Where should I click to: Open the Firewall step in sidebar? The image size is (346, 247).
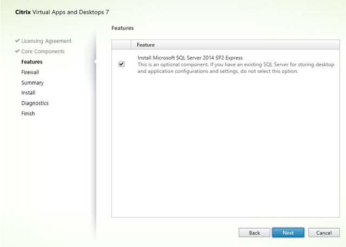click(x=30, y=72)
